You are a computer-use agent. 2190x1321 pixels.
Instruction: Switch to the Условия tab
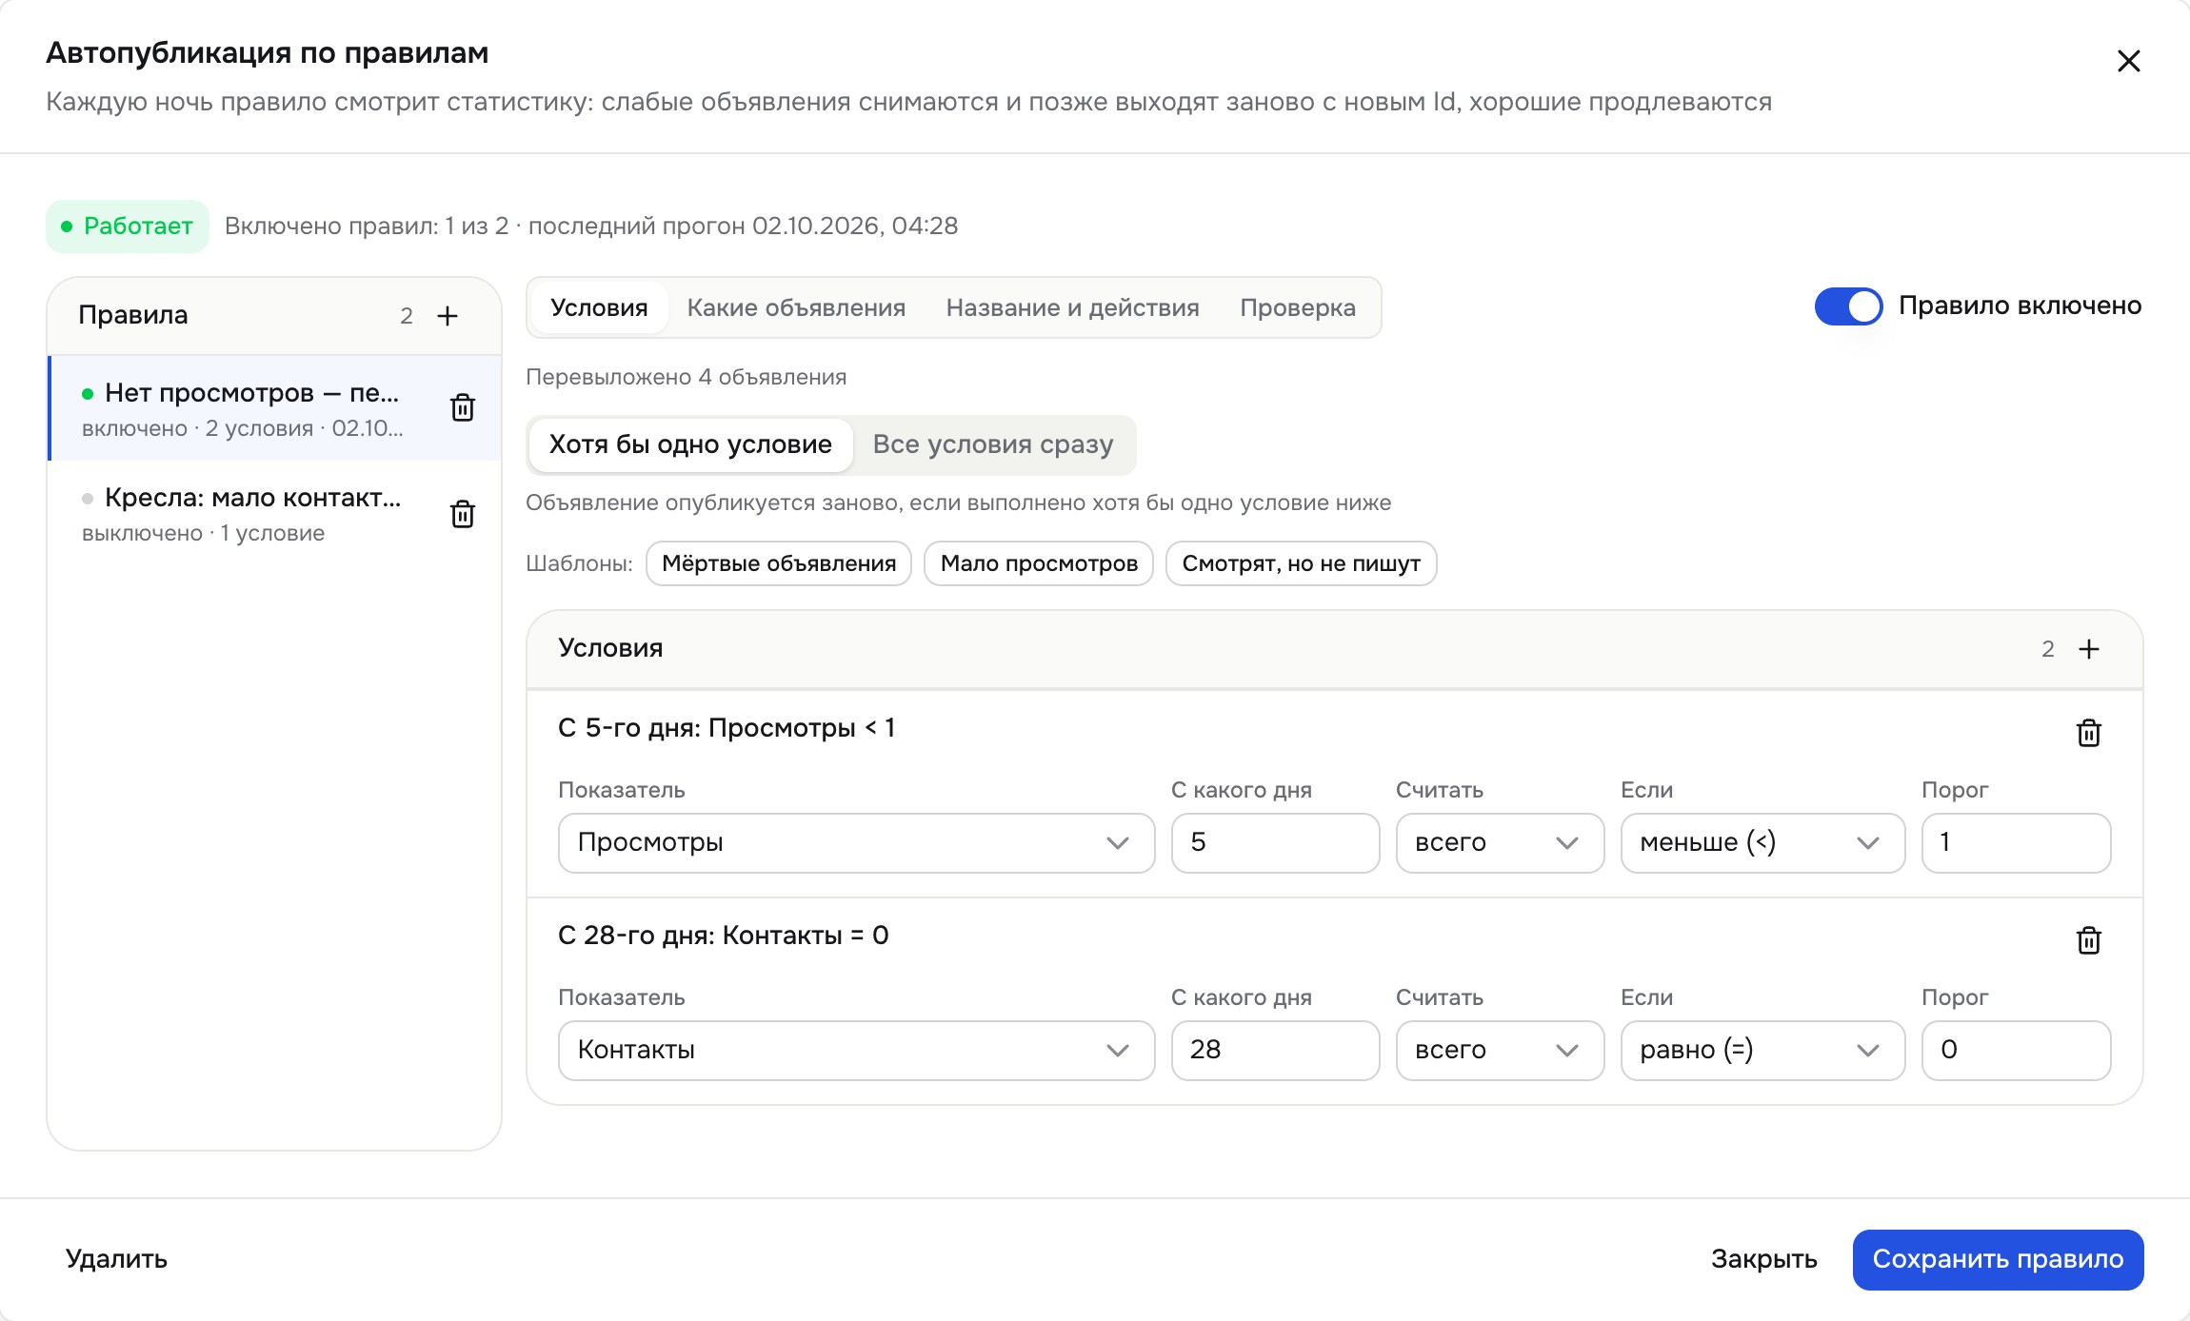click(599, 307)
